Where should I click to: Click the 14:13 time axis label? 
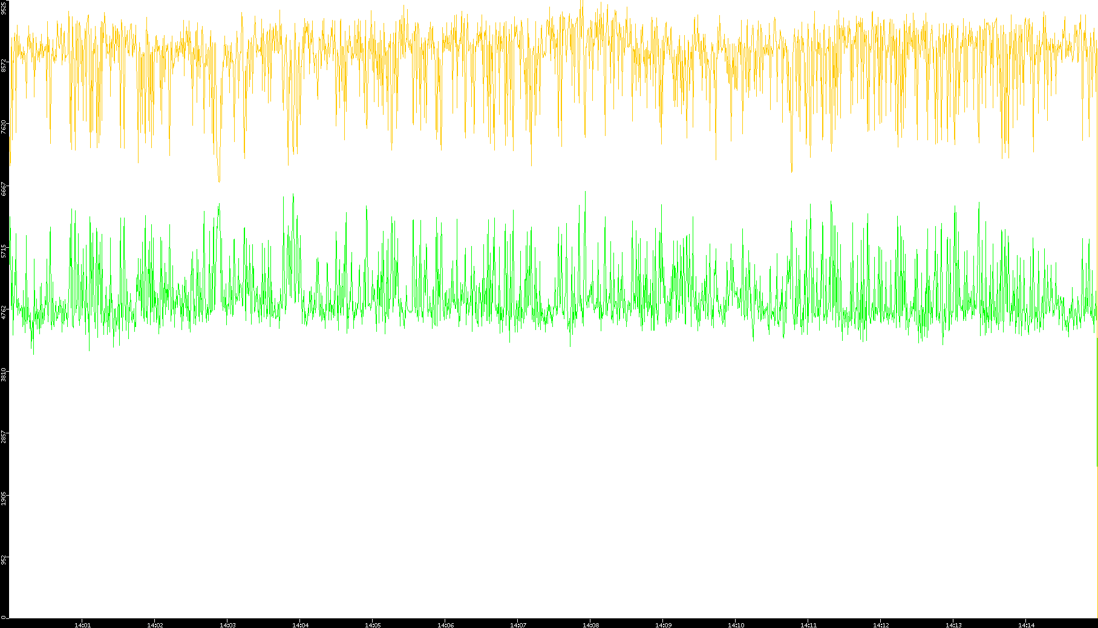click(x=953, y=625)
